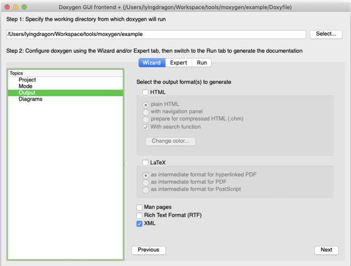Viewport: 351px width, 266px height.
Task: Check the Man pages option
Action: 139,207
